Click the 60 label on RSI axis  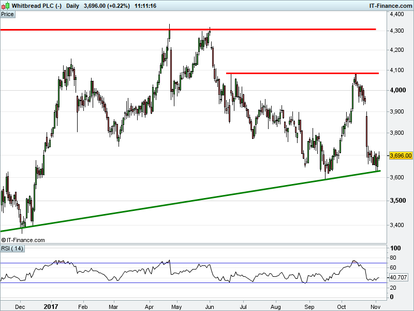(393, 267)
